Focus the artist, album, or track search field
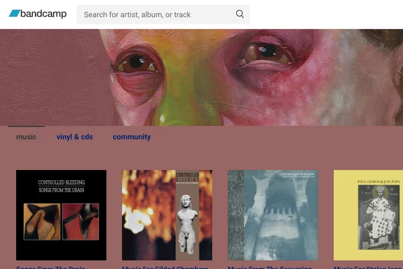This screenshot has width=403, height=269. click(x=163, y=15)
